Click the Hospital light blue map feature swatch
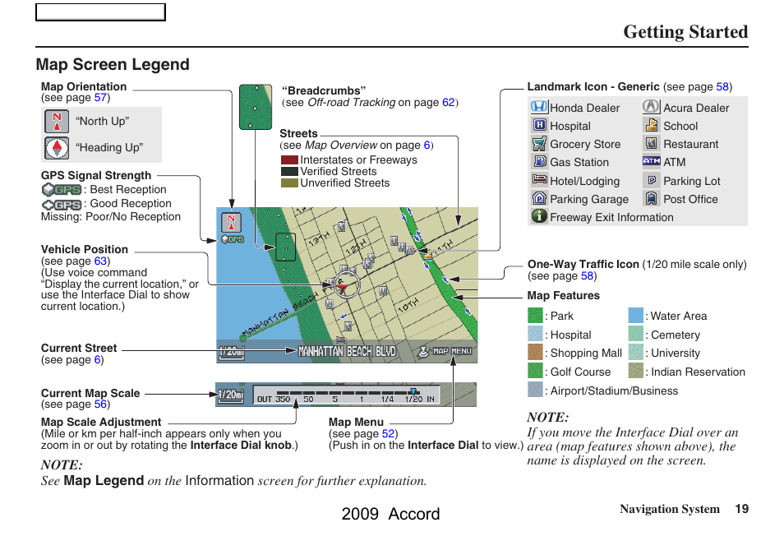 [535, 334]
